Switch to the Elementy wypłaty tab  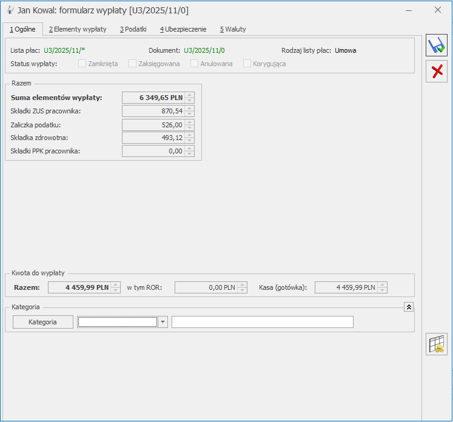(x=77, y=29)
